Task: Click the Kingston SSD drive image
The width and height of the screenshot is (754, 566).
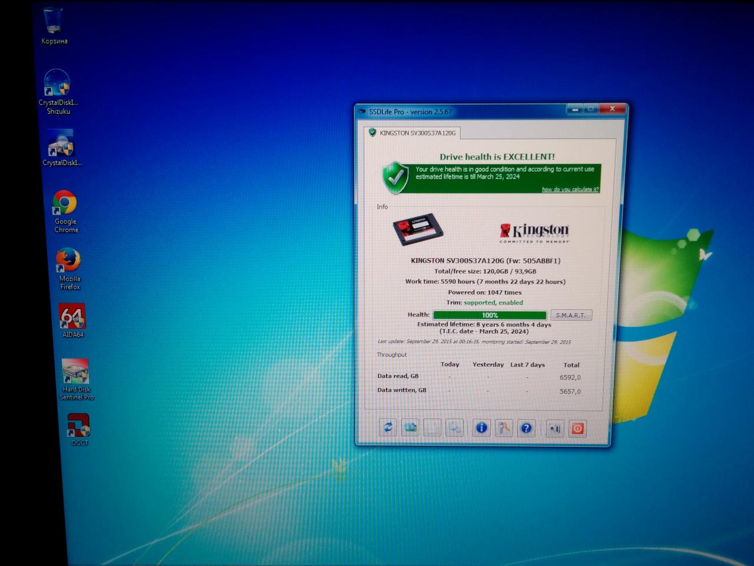Action: click(x=418, y=229)
